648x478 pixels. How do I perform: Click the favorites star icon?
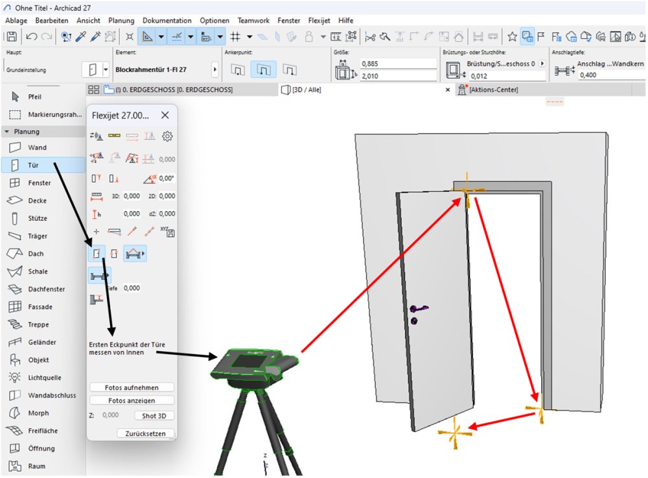512,37
